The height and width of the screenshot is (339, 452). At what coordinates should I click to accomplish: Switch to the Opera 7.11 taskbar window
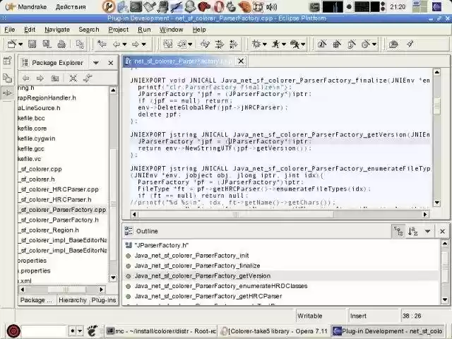[274, 331]
